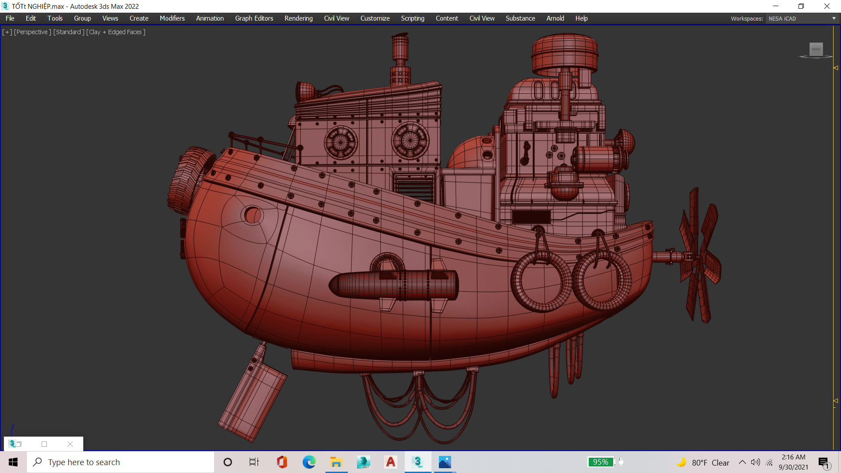Open Task View on the taskbar

pos(254,462)
